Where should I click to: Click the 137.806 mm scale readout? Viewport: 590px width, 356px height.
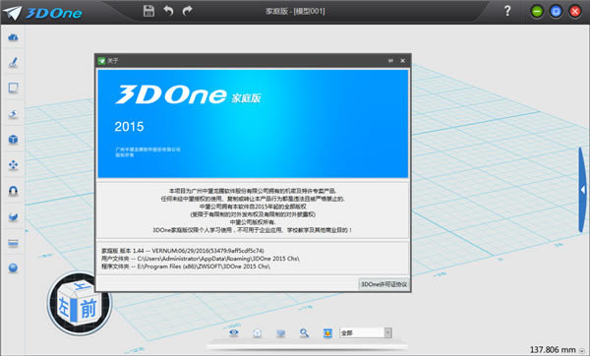point(553,349)
